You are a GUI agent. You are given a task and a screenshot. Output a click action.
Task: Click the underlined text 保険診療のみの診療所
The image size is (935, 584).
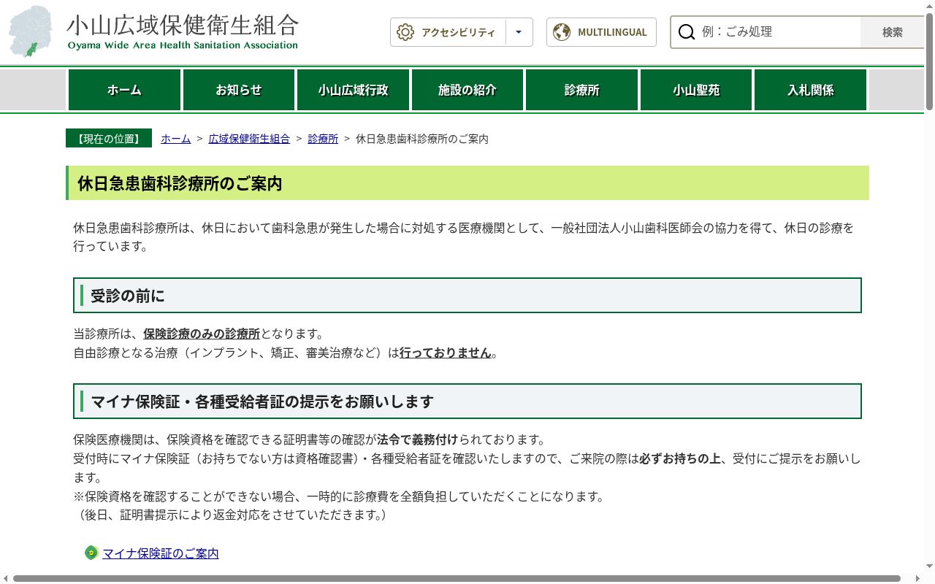pos(202,334)
